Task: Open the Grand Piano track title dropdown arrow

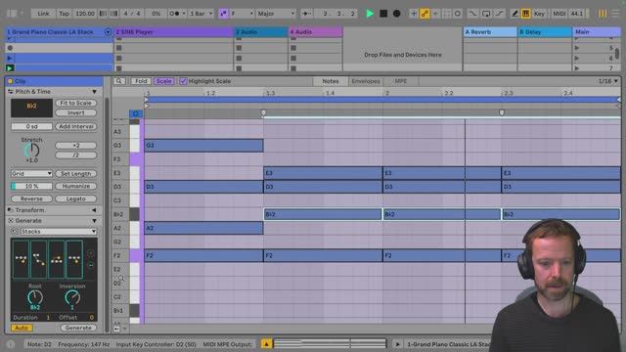Action: [x=108, y=32]
